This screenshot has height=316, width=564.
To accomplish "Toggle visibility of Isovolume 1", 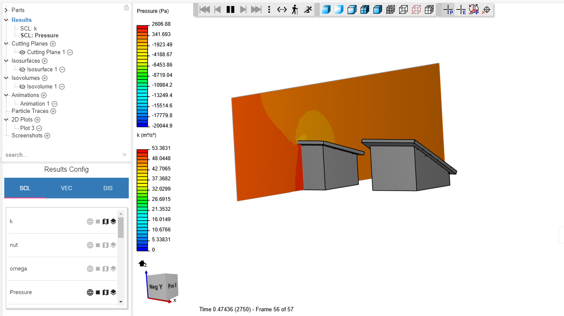I will pos(22,87).
